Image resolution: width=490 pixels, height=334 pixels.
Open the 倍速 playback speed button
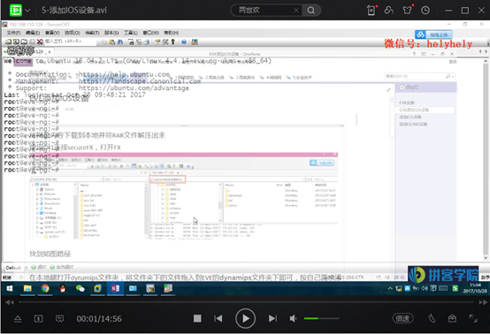[x=402, y=318]
